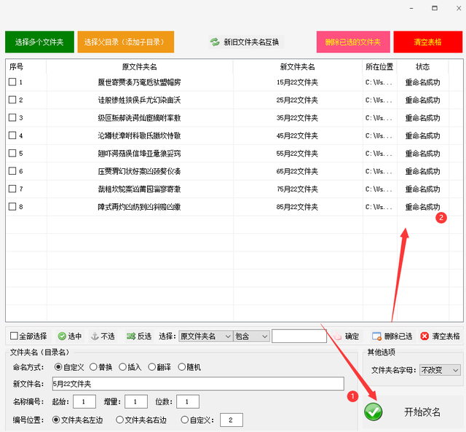466x432 pixels.
Task: Check the checkbox in row 7
Action: click(12, 189)
